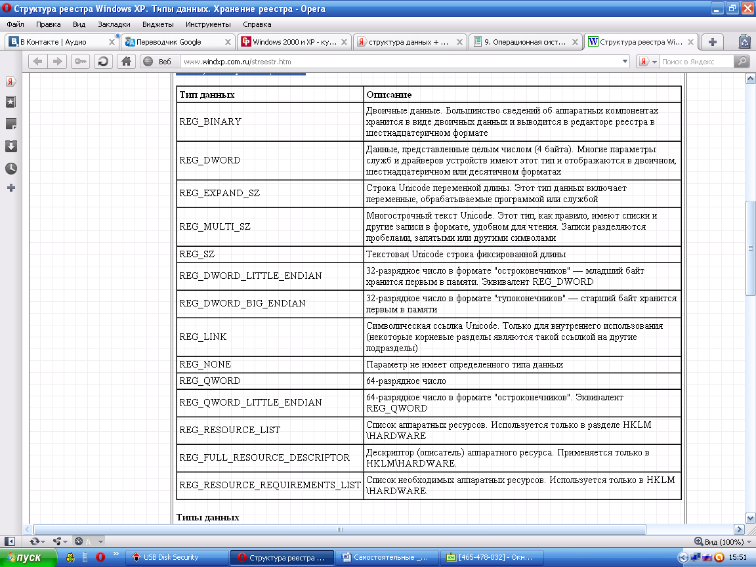Open the Справка menu

tap(257, 24)
